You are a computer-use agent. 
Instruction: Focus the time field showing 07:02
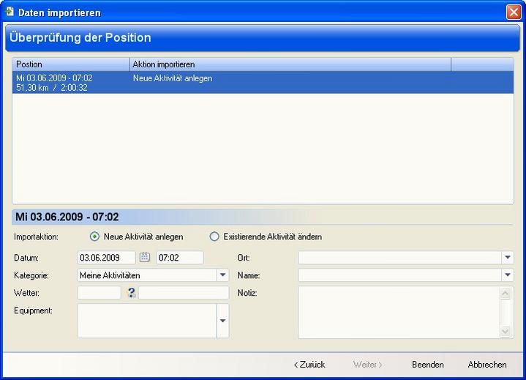click(x=179, y=258)
